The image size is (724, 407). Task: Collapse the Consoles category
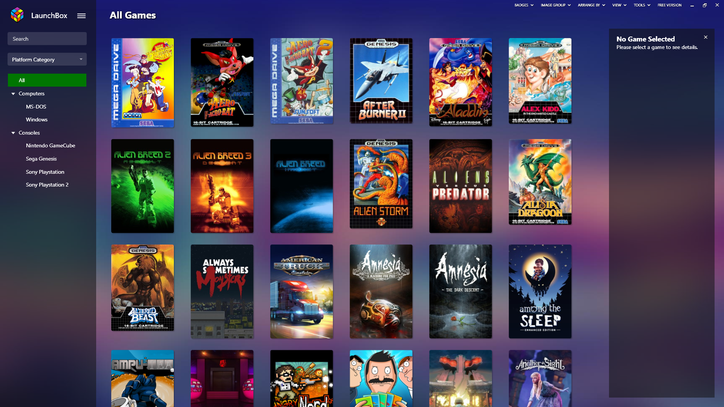(14, 133)
